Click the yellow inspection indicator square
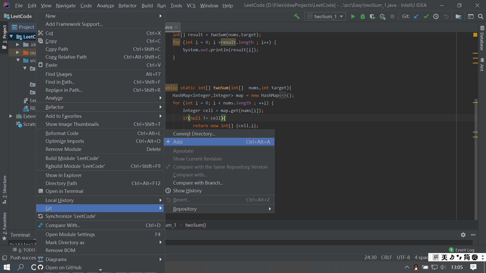Image resolution: width=486 pixels, height=273 pixels. pyautogui.click(x=475, y=35)
